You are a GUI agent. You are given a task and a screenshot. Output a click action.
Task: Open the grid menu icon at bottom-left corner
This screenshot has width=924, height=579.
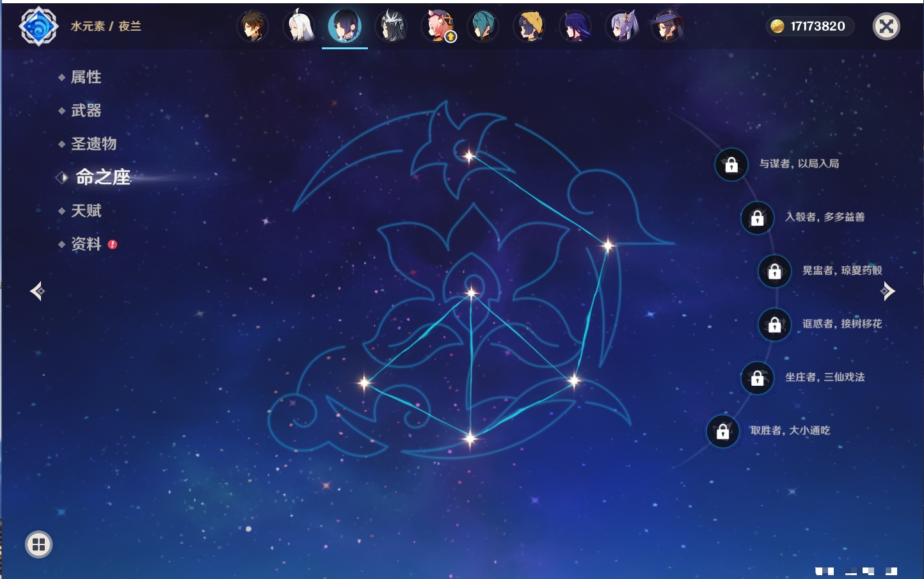[x=38, y=544]
